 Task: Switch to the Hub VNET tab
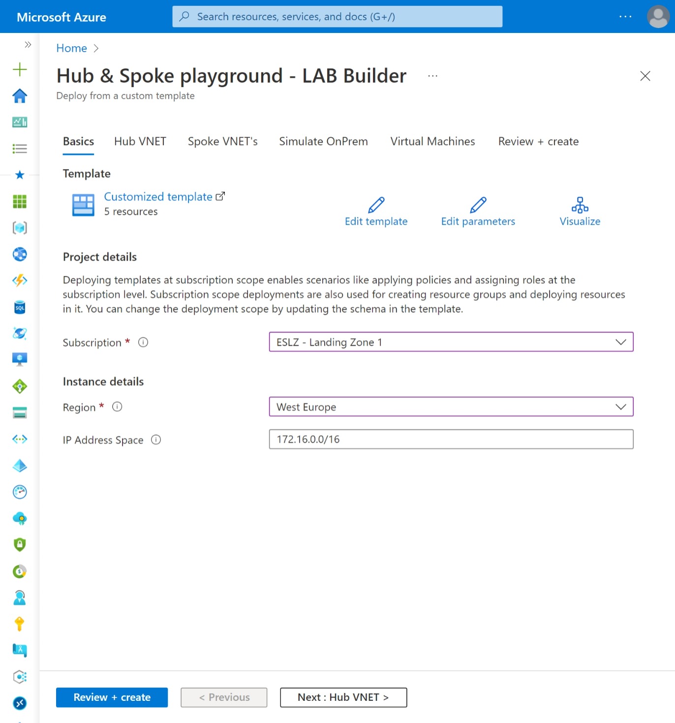point(140,142)
